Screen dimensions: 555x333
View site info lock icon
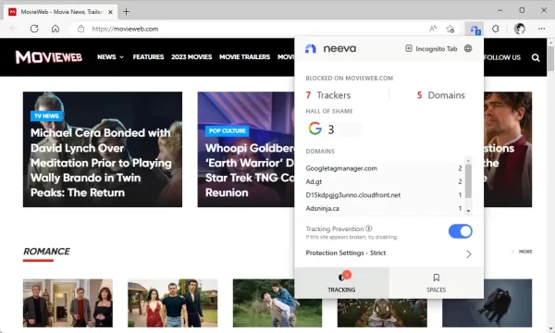point(80,29)
